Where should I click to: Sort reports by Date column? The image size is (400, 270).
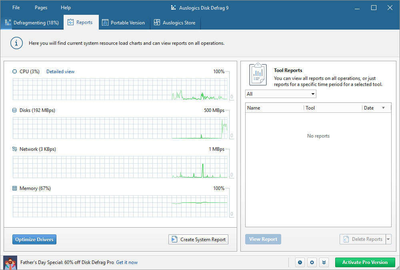pyautogui.click(x=376, y=108)
